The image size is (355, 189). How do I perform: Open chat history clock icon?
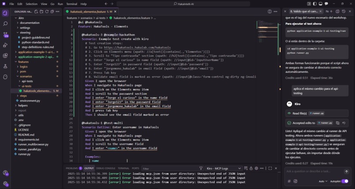pos(344,11)
